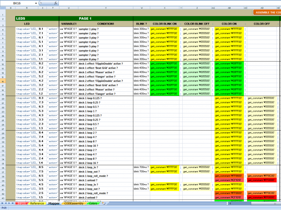Open the Reference sheet tab

click(x=37, y=203)
